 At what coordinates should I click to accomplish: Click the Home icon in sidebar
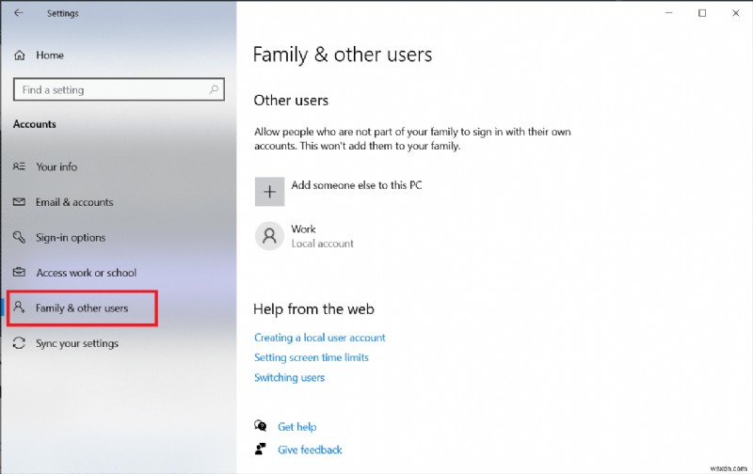20,55
